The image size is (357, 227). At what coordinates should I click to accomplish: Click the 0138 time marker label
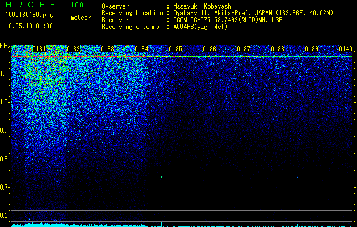[278, 49]
